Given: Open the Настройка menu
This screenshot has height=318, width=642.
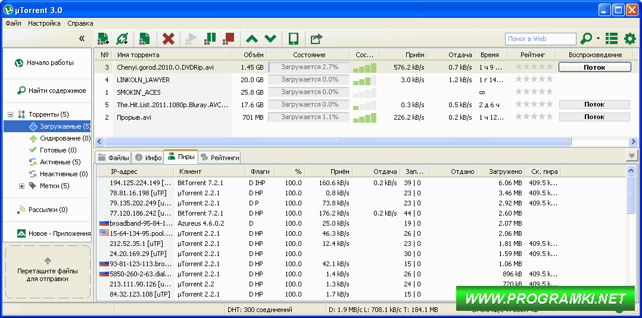Looking at the screenshot, I should pyautogui.click(x=44, y=23).
